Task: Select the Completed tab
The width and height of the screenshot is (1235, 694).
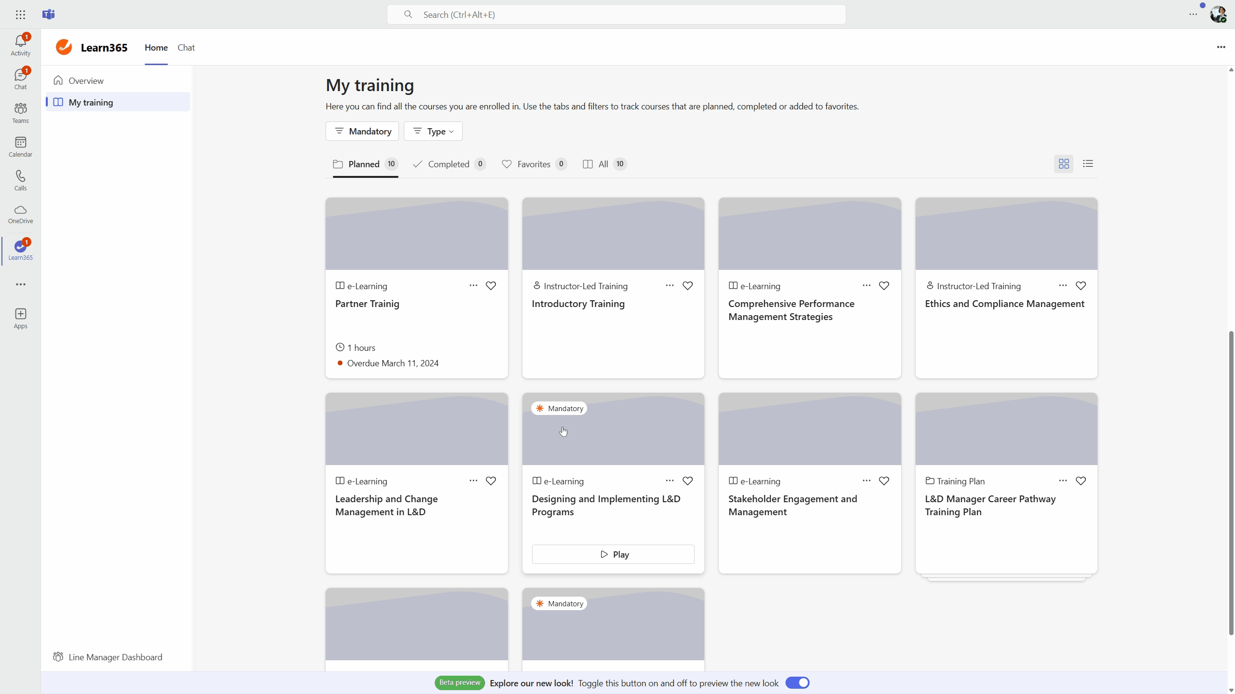Action: coord(449,164)
